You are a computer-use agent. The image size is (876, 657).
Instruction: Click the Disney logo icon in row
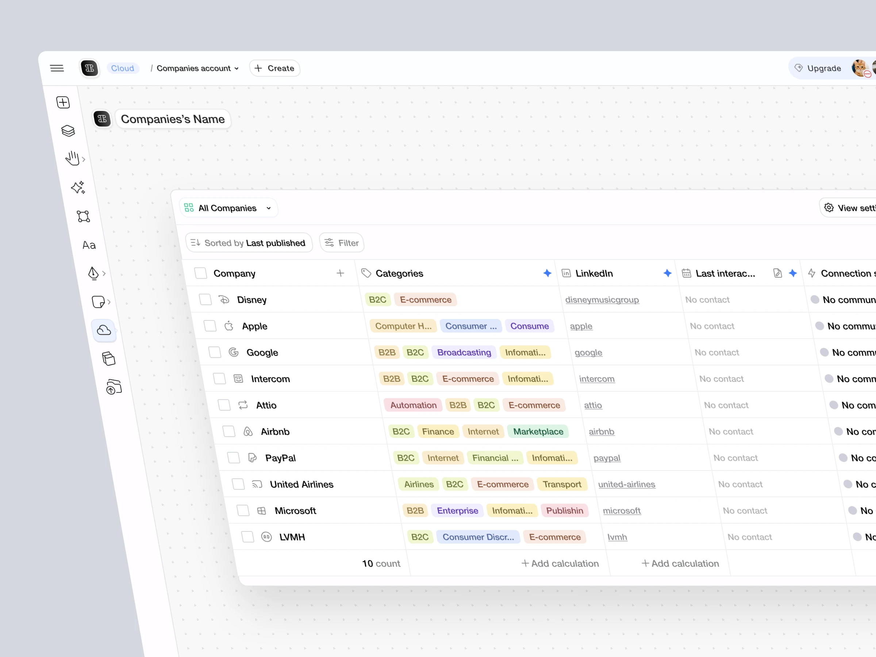coord(224,300)
